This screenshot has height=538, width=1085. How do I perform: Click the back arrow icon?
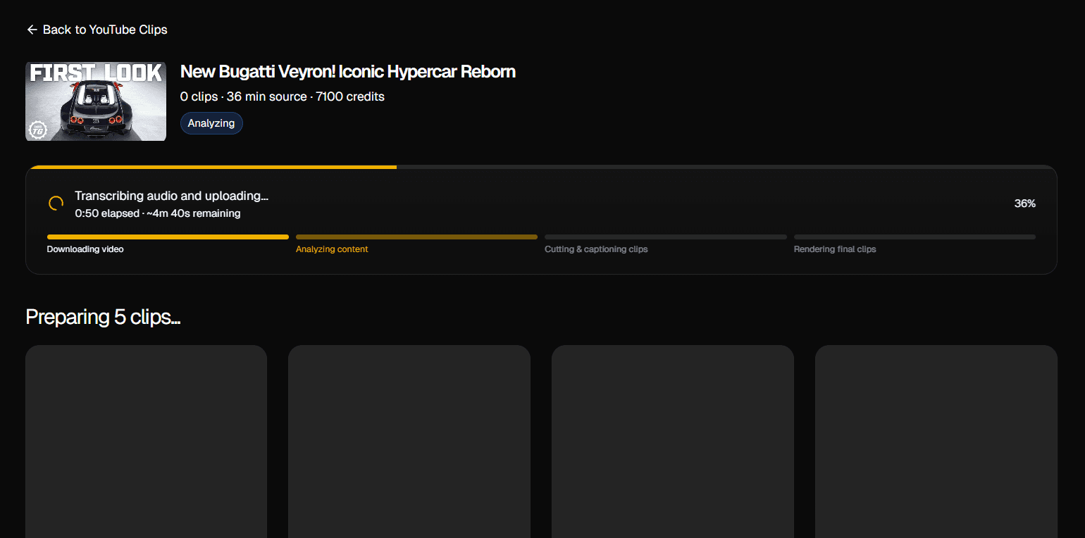[32, 30]
